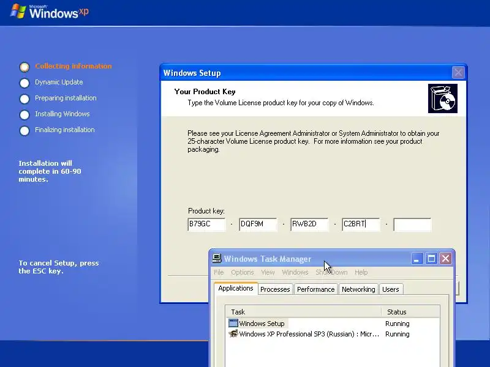
Task: Click the Windows Setup task icon in list
Action: coord(233,323)
